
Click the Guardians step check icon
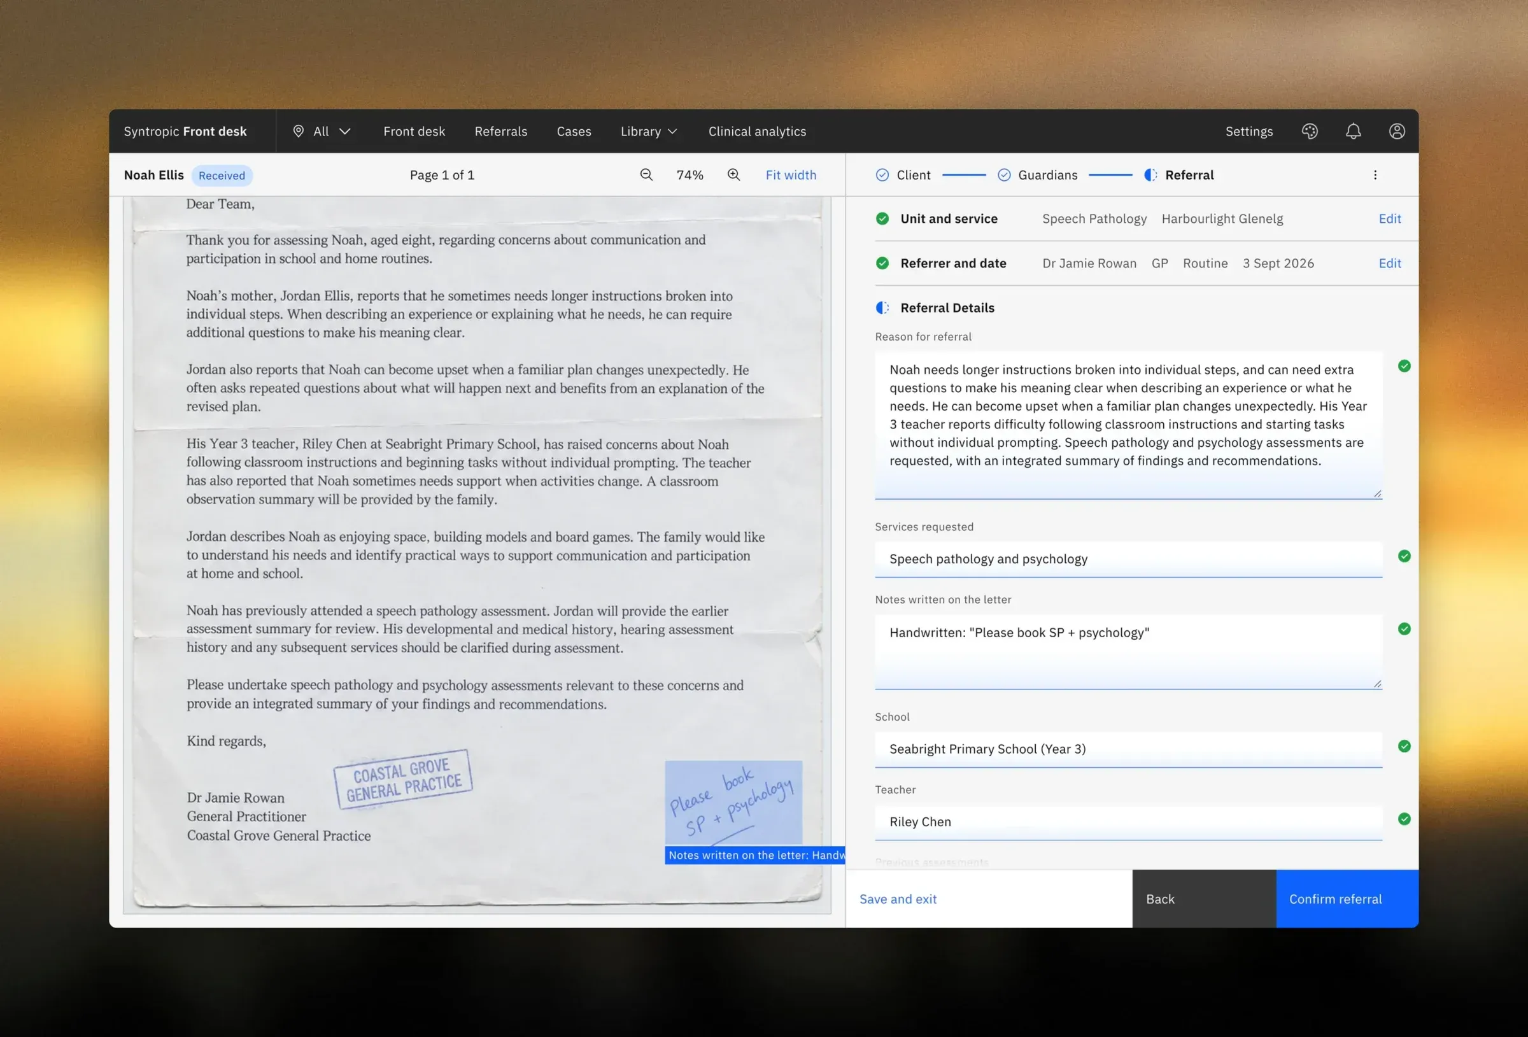pyautogui.click(x=1004, y=175)
